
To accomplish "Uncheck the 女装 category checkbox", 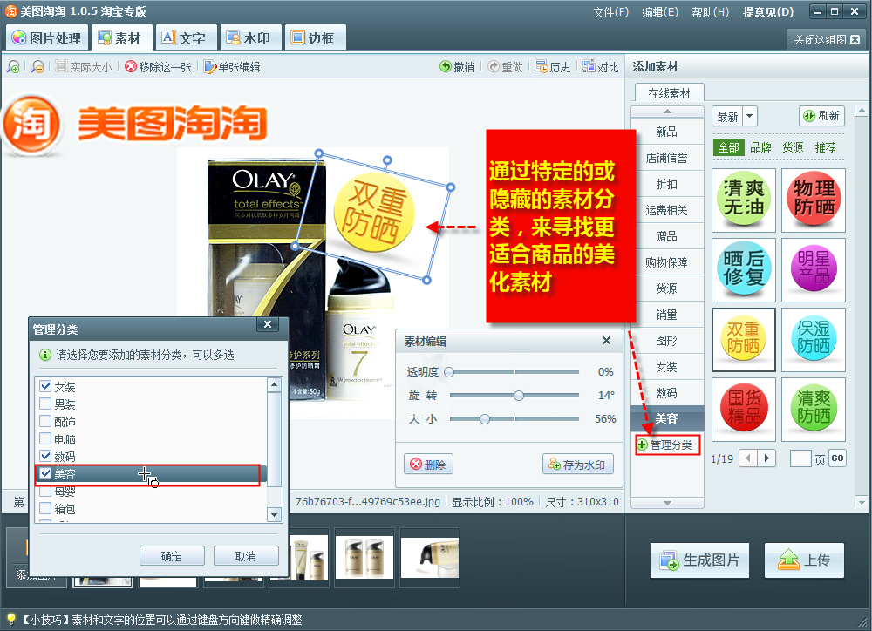I will coord(45,386).
